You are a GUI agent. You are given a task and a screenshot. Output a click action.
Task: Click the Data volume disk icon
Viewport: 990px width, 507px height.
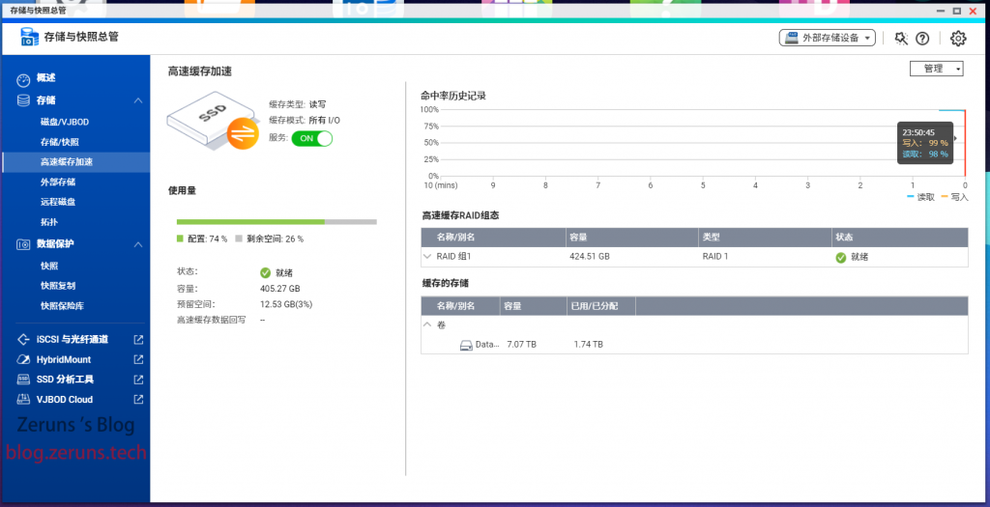(x=466, y=345)
